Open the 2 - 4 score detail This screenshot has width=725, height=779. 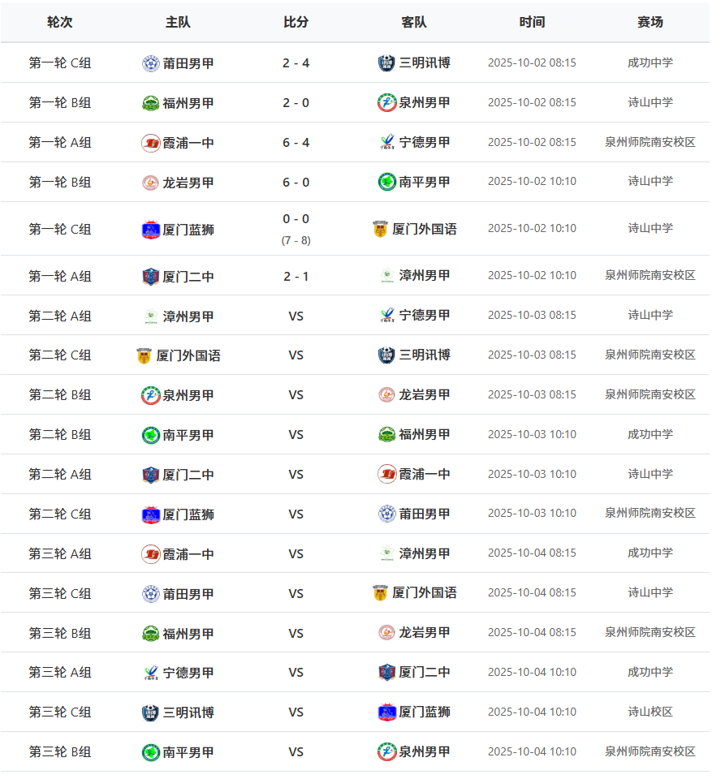click(296, 62)
